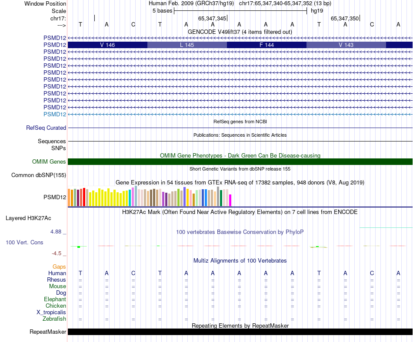The width and height of the screenshot is (413, 342).
Task: Click the Dog species label
Action: pos(61,293)
